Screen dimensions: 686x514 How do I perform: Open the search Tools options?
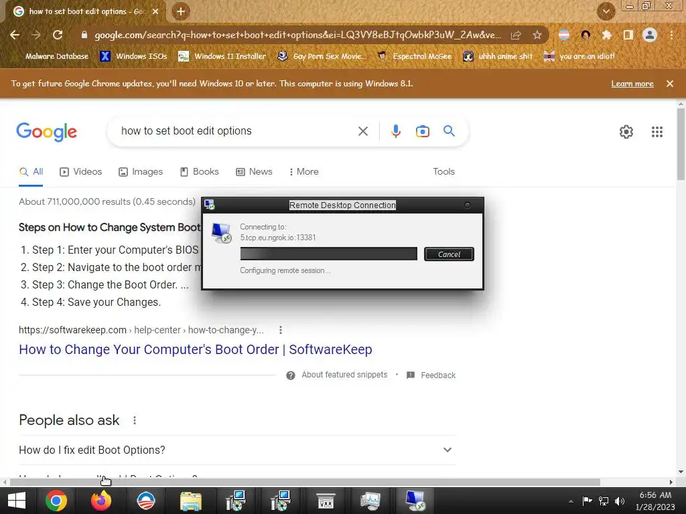443,172
